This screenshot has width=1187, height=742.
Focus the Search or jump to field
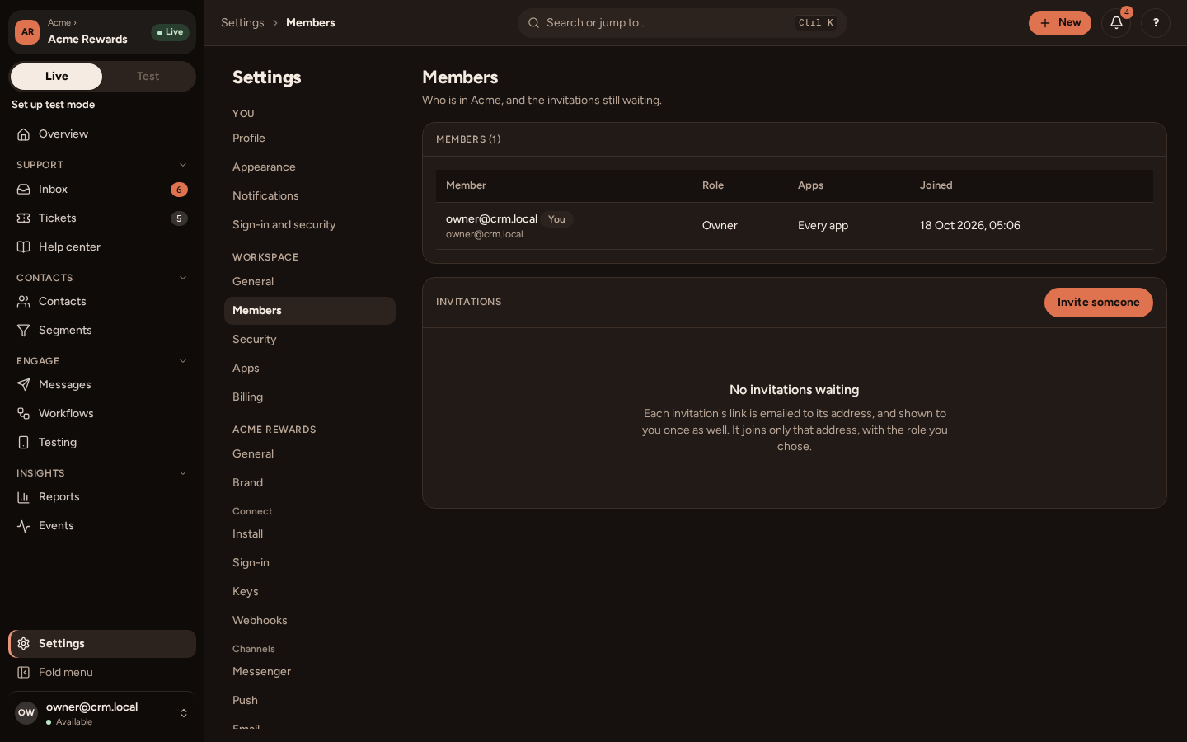pos(683,23)
